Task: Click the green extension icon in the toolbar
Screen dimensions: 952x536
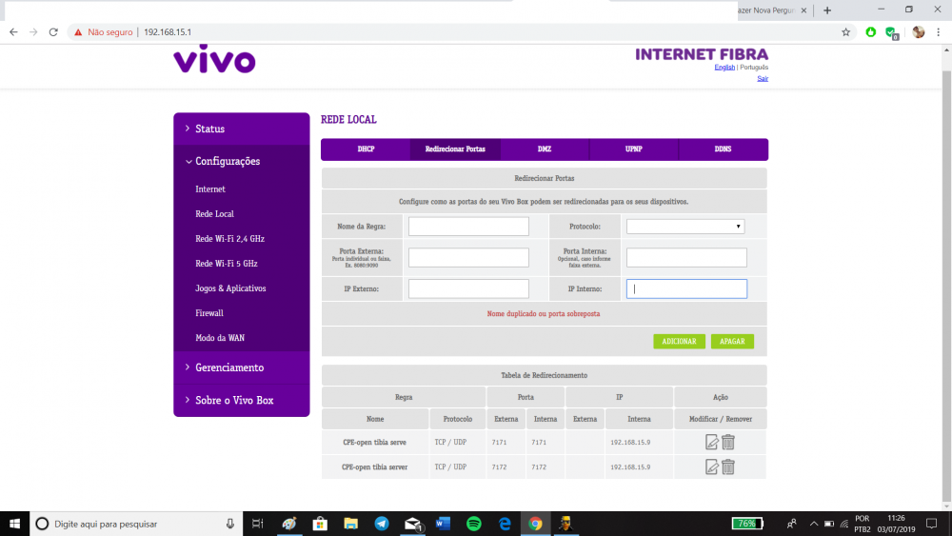Action: 871,32
